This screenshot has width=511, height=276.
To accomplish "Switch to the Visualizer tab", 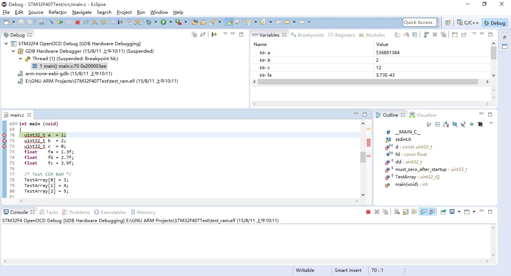I will [x=423, y=115].
